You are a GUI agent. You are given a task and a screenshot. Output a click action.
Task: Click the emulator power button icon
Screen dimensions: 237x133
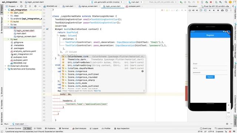click(x=190, y=10)
